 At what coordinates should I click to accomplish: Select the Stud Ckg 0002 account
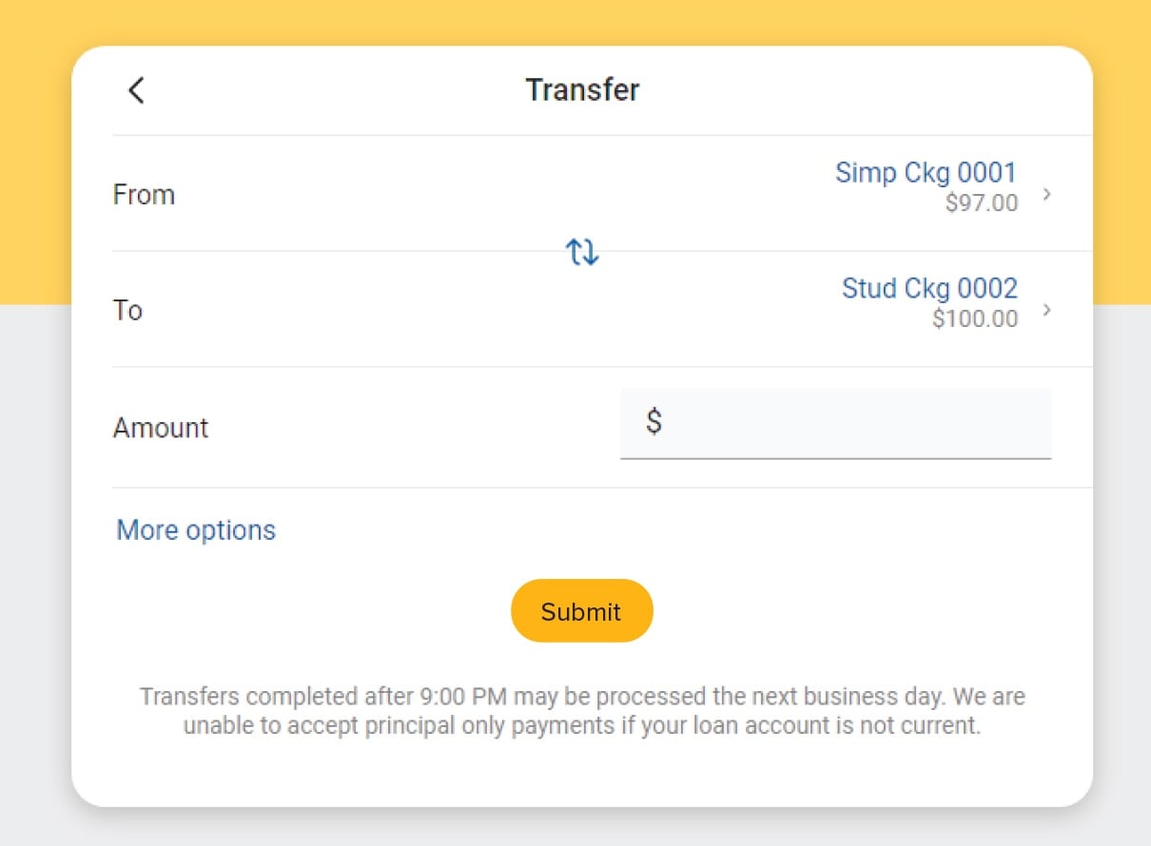click(x=928, y=288)
